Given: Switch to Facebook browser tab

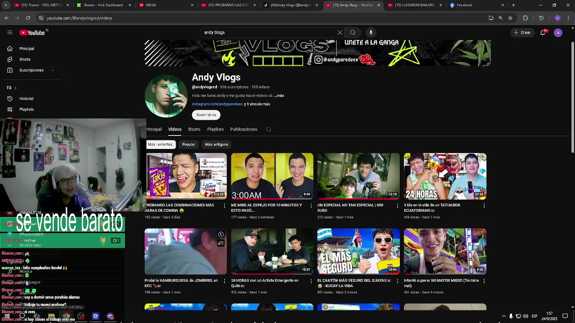Looking at the screenshot, I should pos(476,5).
